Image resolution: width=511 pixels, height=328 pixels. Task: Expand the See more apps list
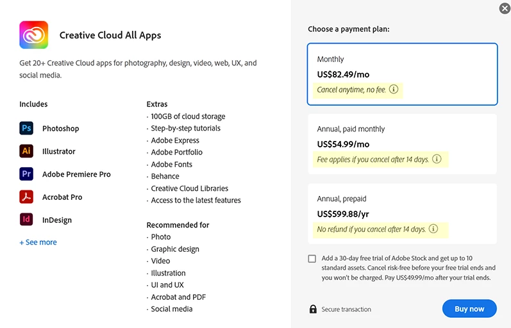(x=38, y=242)
